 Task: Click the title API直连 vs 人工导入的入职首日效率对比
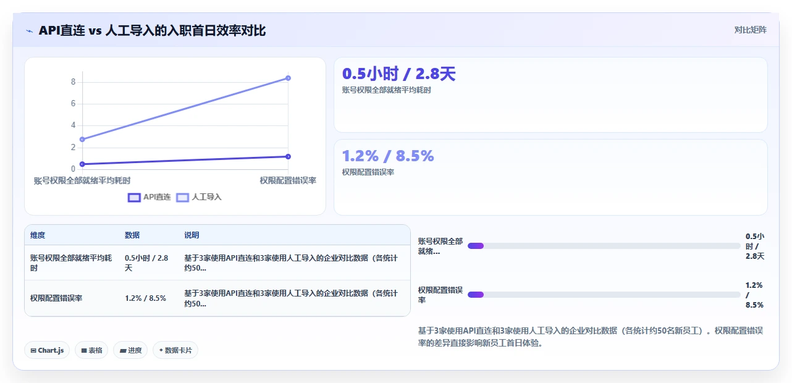[x=152, y=30]
